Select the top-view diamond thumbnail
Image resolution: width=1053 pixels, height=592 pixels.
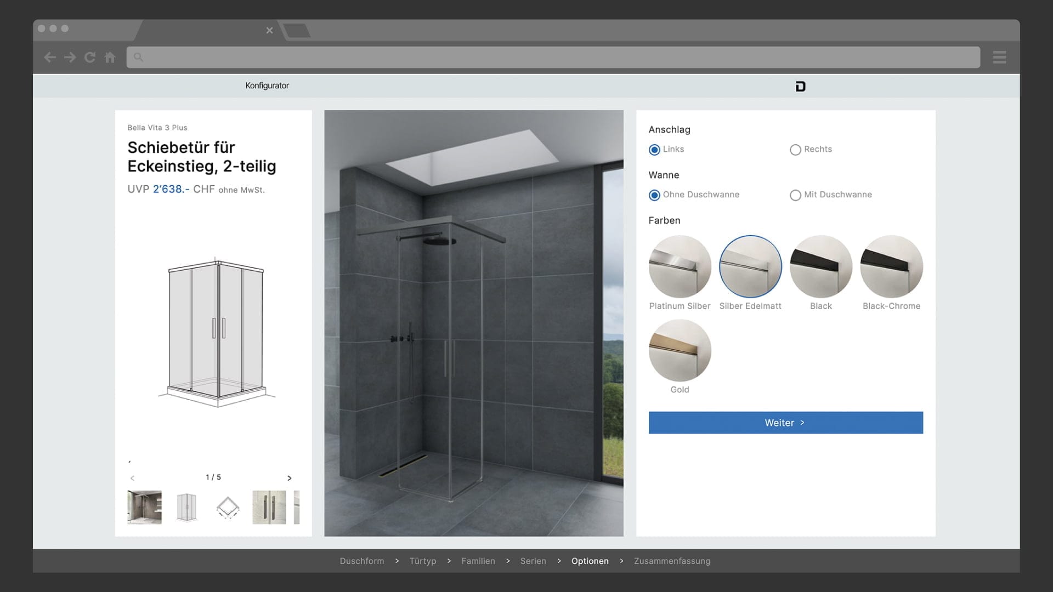click(x=228, y=507)
